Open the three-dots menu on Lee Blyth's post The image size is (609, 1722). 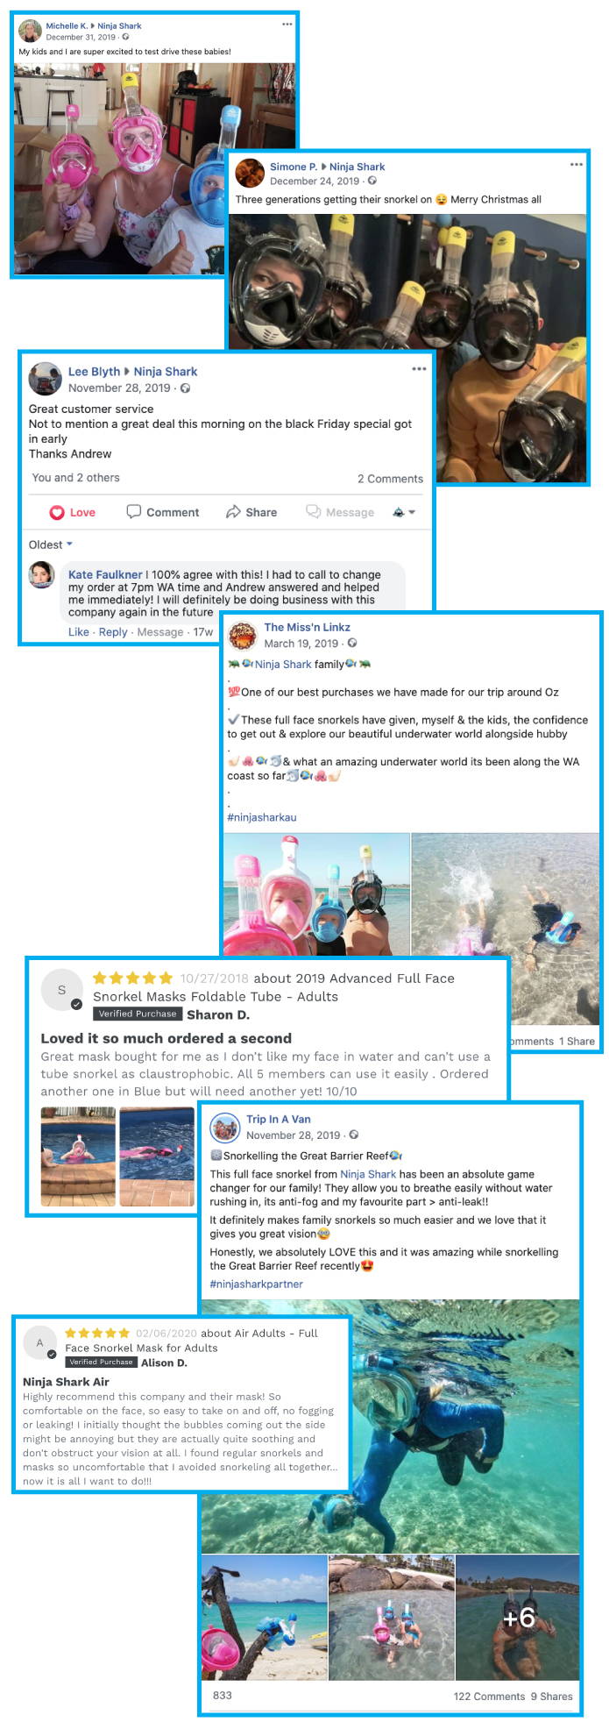tap(419, 369)
